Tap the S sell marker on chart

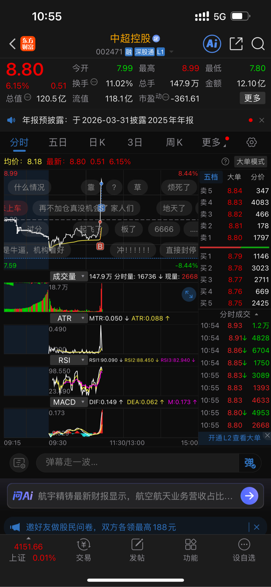tap(102, 208)
